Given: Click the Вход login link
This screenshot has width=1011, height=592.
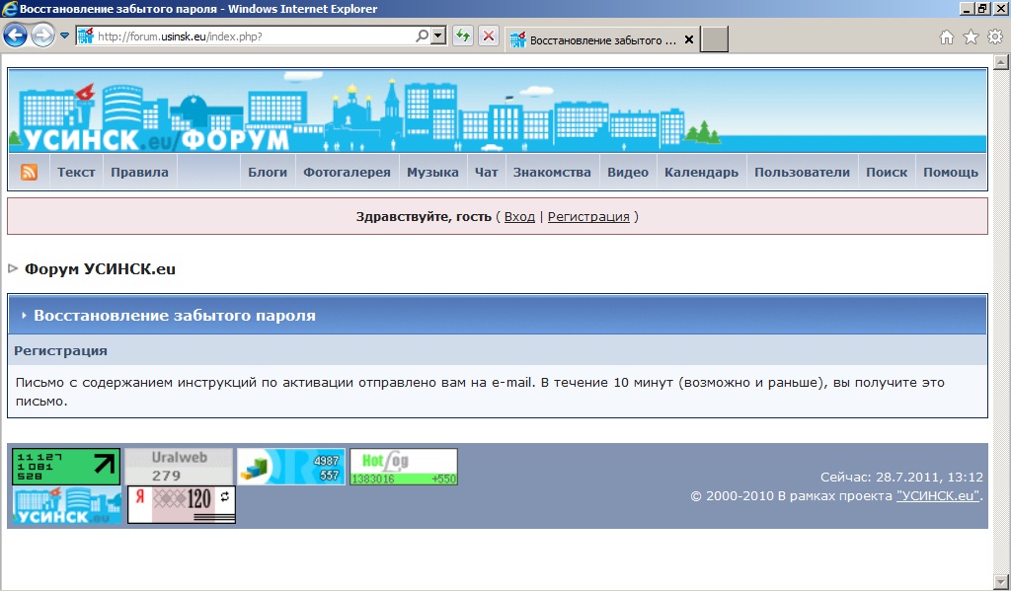Looking at the screenshot, I should 519,217.
